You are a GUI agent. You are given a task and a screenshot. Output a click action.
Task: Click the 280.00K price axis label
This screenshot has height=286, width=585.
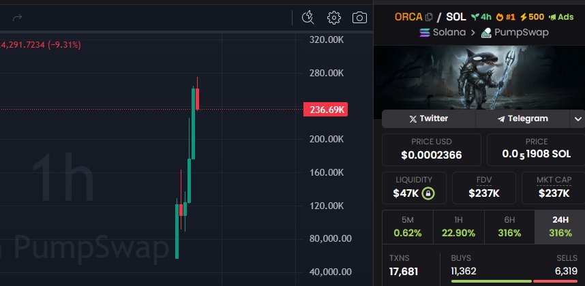(x=327, y=74)
